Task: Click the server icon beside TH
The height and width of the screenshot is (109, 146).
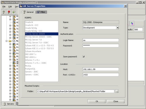Action: click(x=14, y=38)
